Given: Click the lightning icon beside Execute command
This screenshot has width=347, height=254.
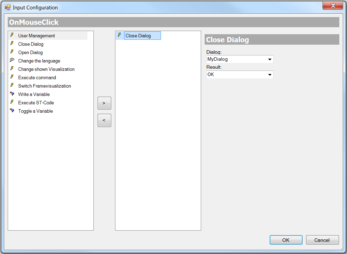Looking at the screenshot, I should [12, 77].
